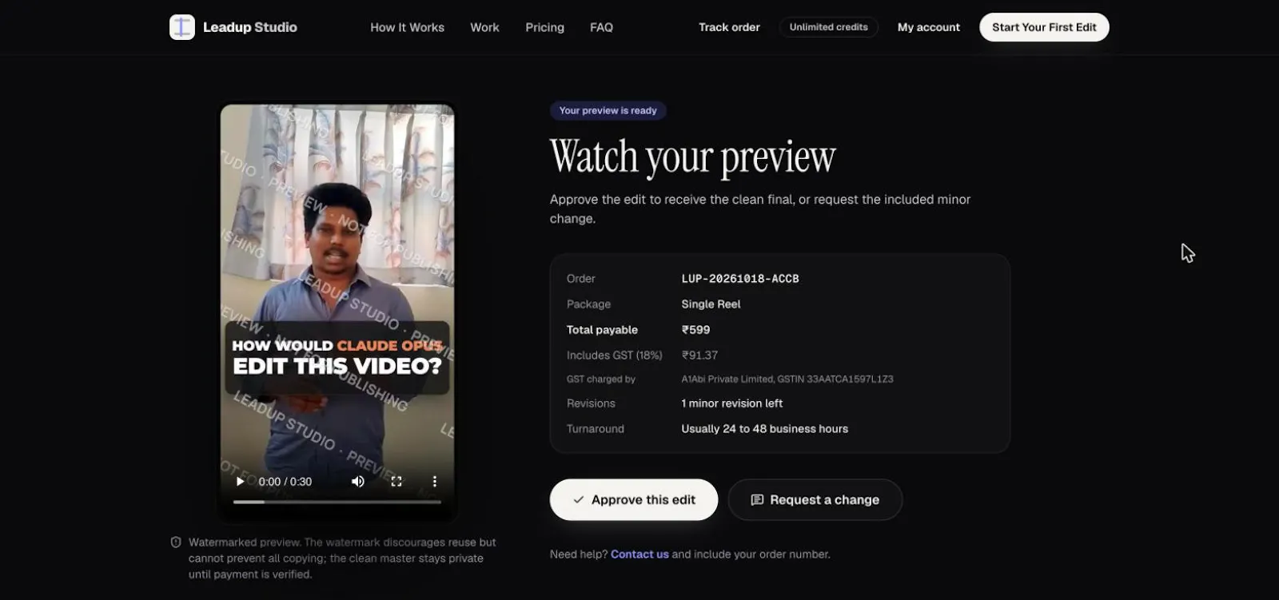Open the FAQ section

point(601,27)
